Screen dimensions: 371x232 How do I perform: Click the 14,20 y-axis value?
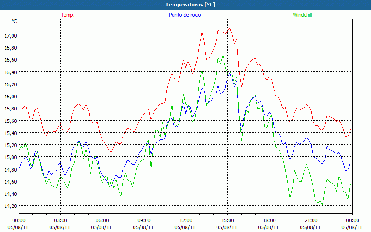click(x=11, y=206)
